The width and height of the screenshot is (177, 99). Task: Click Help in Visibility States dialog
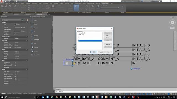108,52
